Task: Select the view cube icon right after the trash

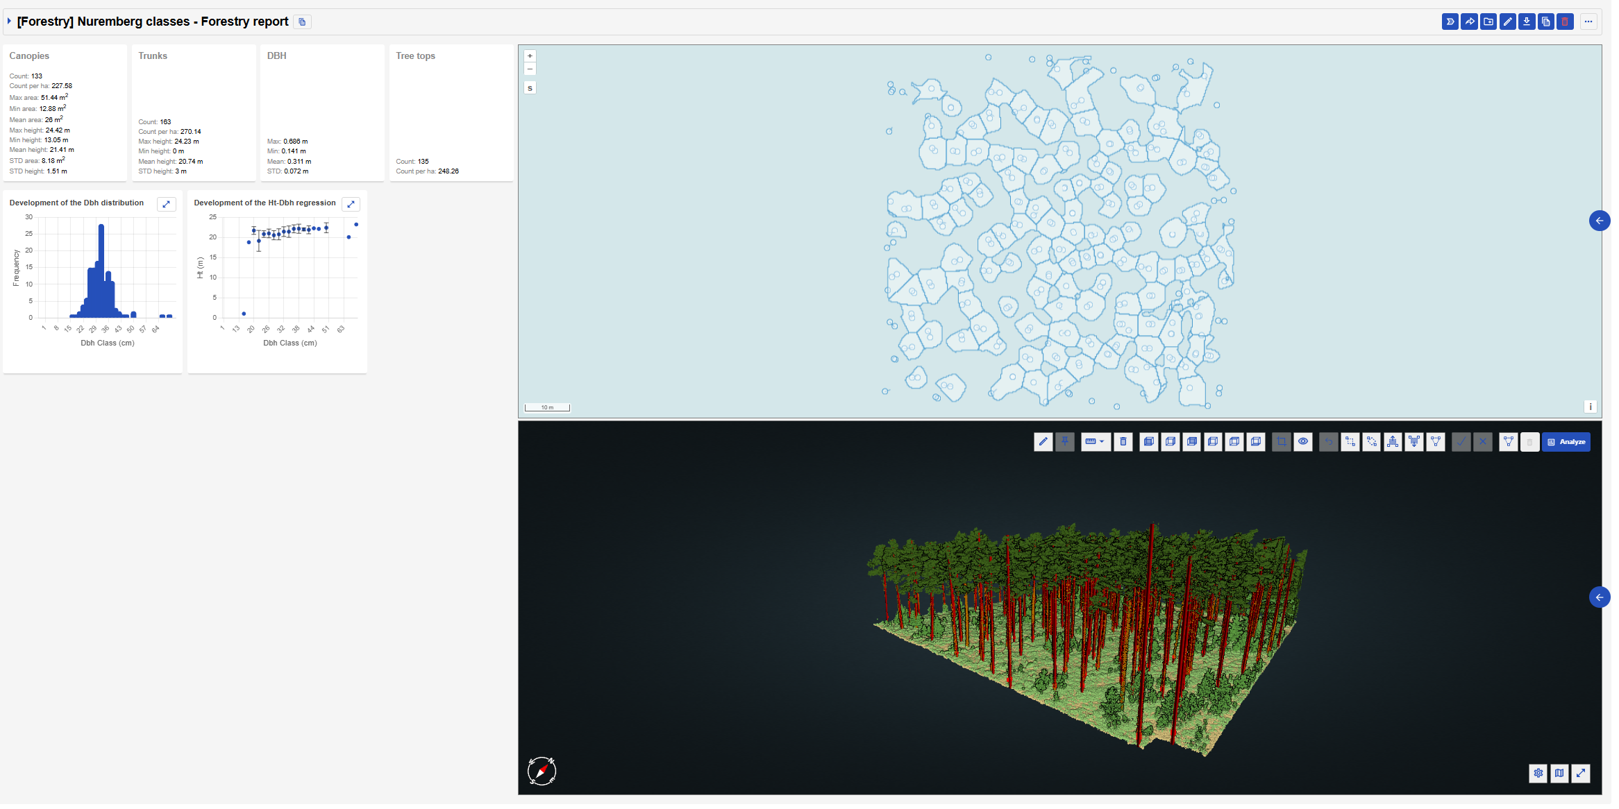Action: pos(1148,441)
